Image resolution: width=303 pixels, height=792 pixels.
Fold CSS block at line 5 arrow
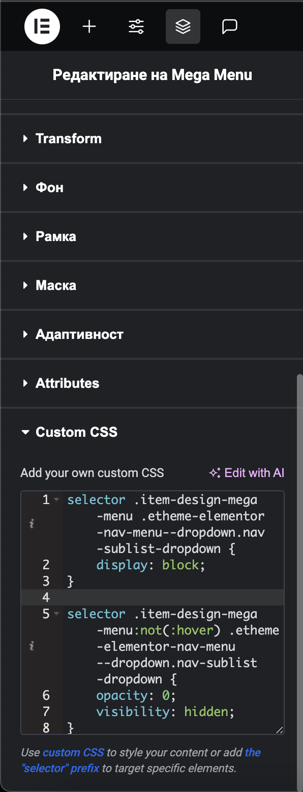[56, 614]
